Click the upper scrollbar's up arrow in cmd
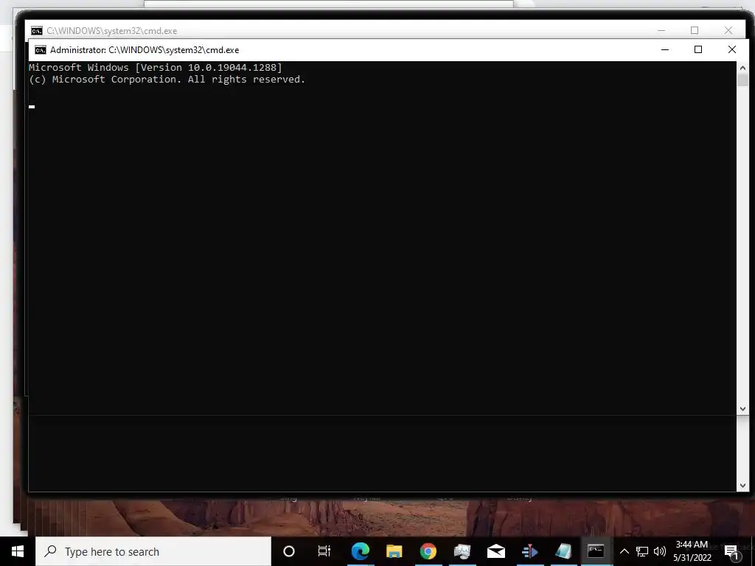755x566 pixels. (x=742, y=68)
